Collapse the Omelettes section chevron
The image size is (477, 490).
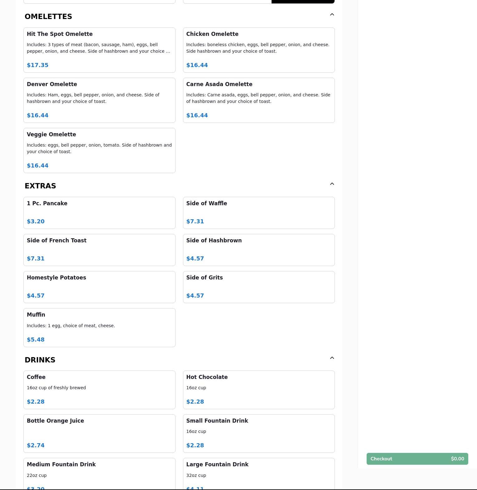point(332,15)
